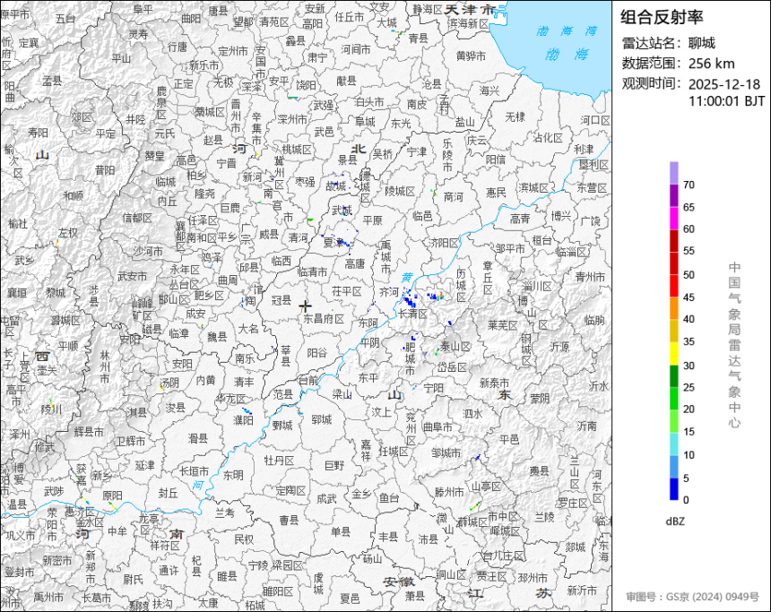771x612 pixels.
Task: Click the 淄川区 map label
Action: click(x=537, y=286)
